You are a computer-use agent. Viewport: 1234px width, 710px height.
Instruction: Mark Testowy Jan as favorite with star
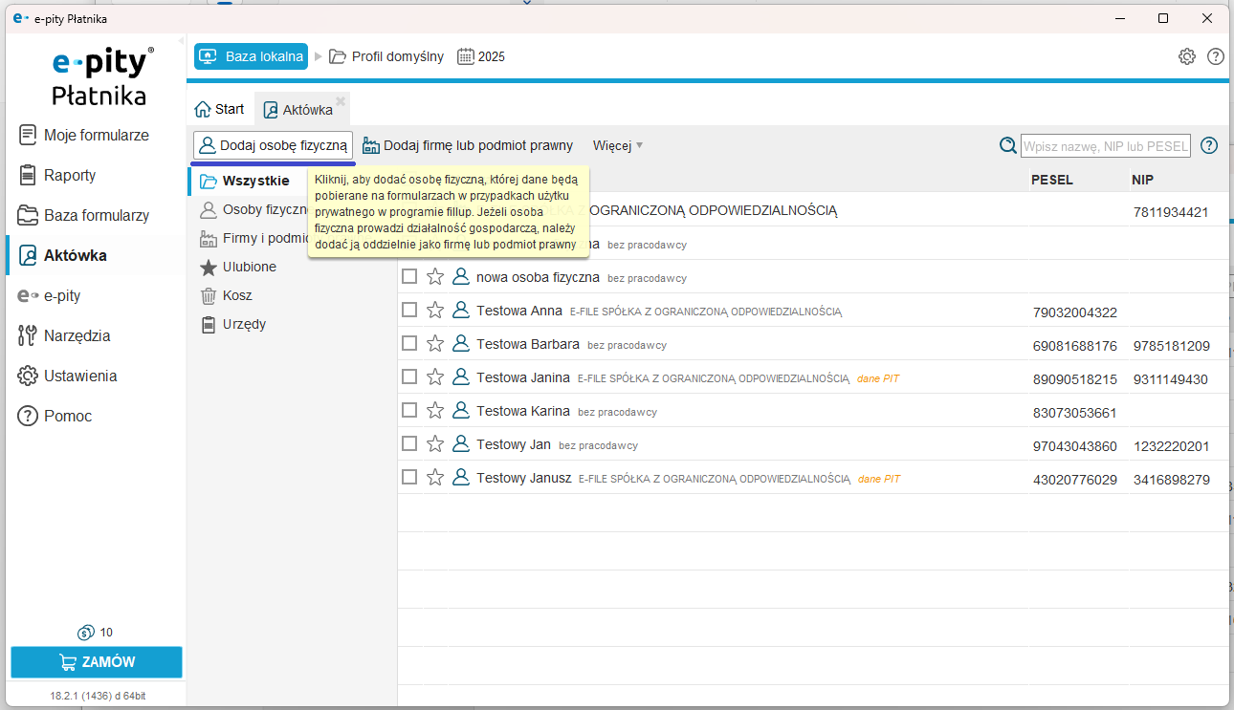(x=435, y=444)
